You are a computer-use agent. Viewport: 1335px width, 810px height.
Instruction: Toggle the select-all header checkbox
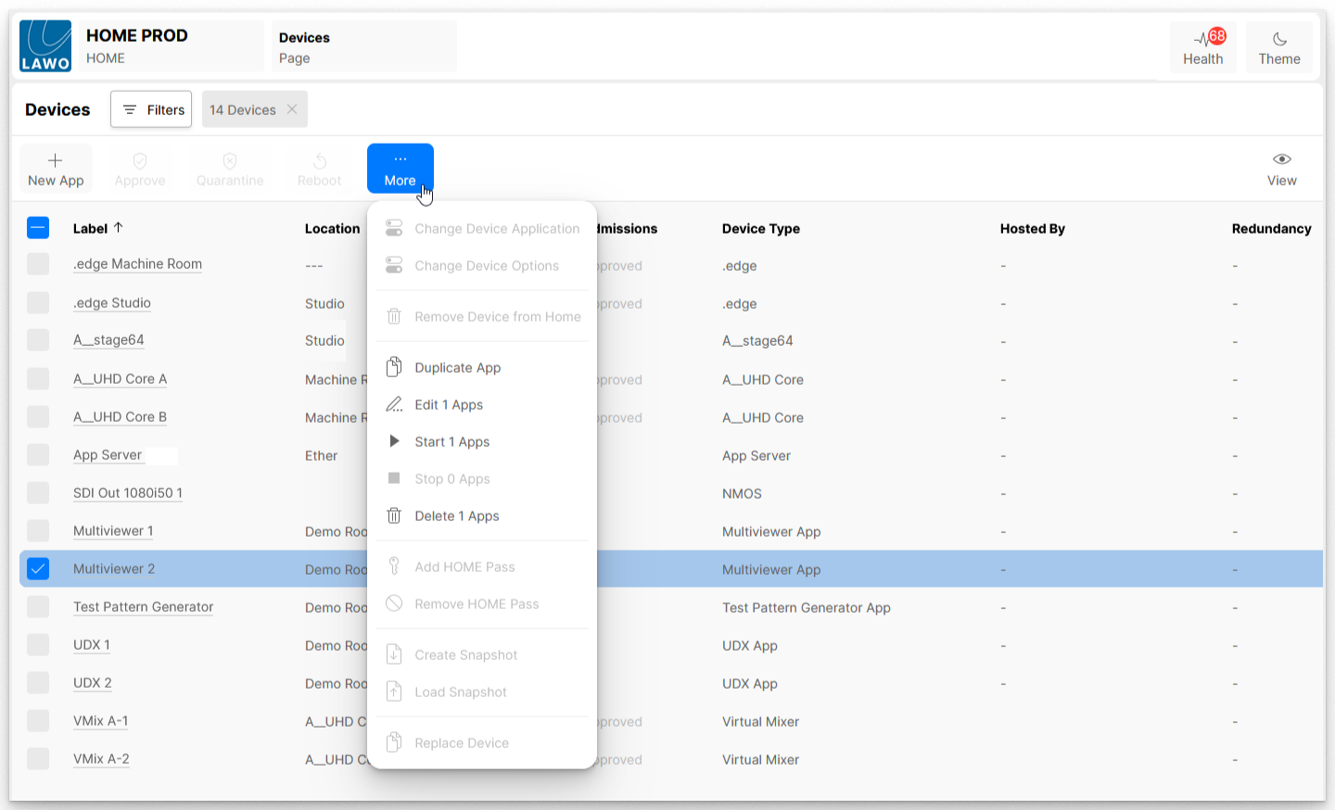pos(38,228)
